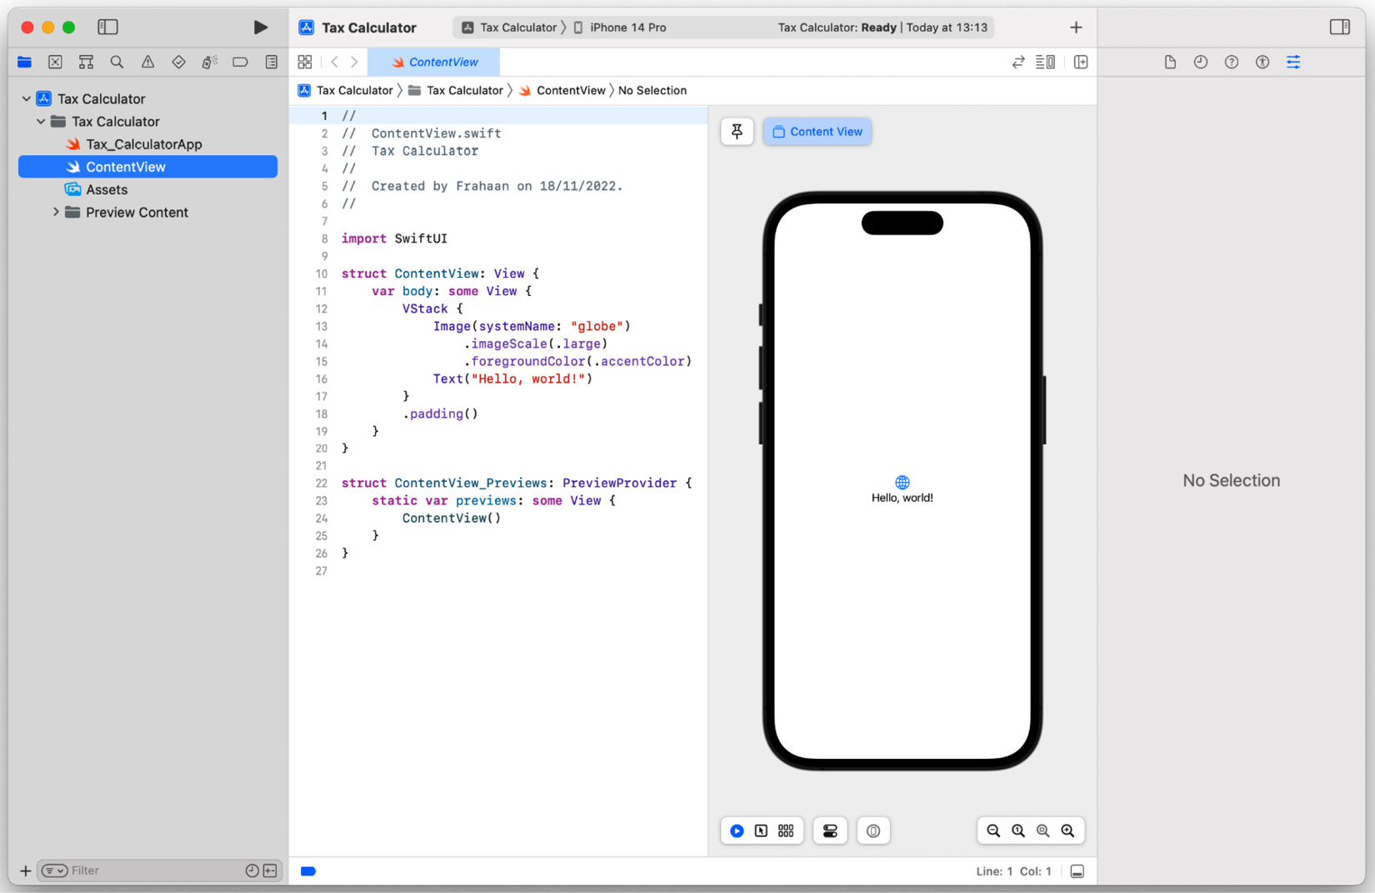Select ContentView in the navigator
The height and width of the screenshot is (893, 1375).
pos(148,167)
